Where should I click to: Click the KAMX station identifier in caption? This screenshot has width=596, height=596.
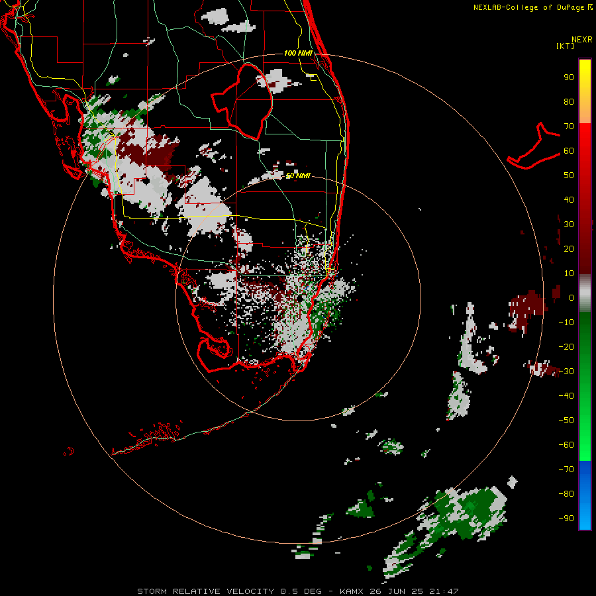point(352,591)
